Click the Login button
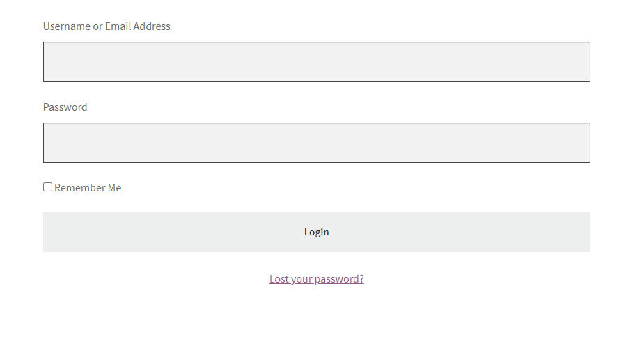The height and width of the screenshot is (339, 619). [317, 232]
